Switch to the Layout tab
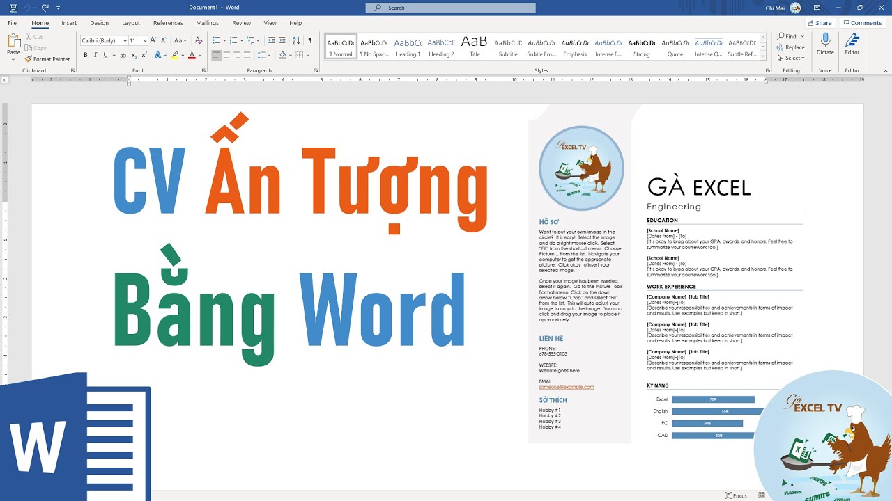Screen dimensions: 892x501 [131, 23]
